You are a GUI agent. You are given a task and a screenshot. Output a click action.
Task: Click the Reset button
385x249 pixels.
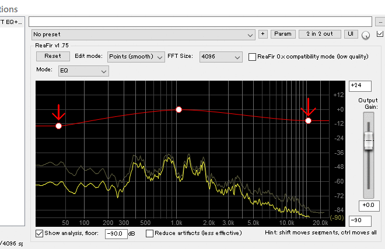52,57
